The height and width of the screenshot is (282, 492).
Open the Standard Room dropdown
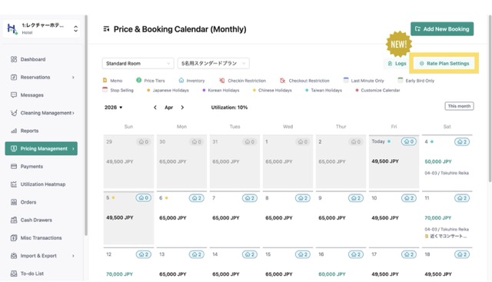pyautogui.click(x=138, y=63)
